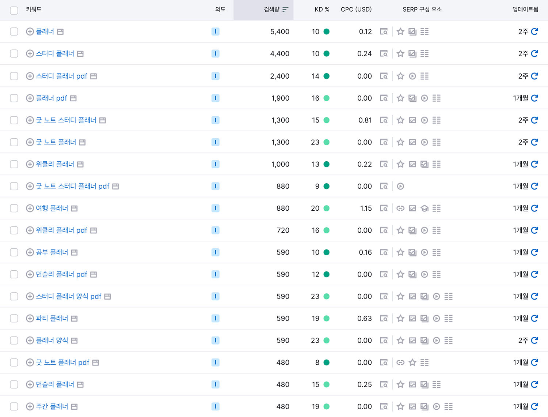Screen dimensions: 548x417
Task: Click the video icon in 굿 노트 스터디 플래너 pdf row
Action: (x=400, y=186)
